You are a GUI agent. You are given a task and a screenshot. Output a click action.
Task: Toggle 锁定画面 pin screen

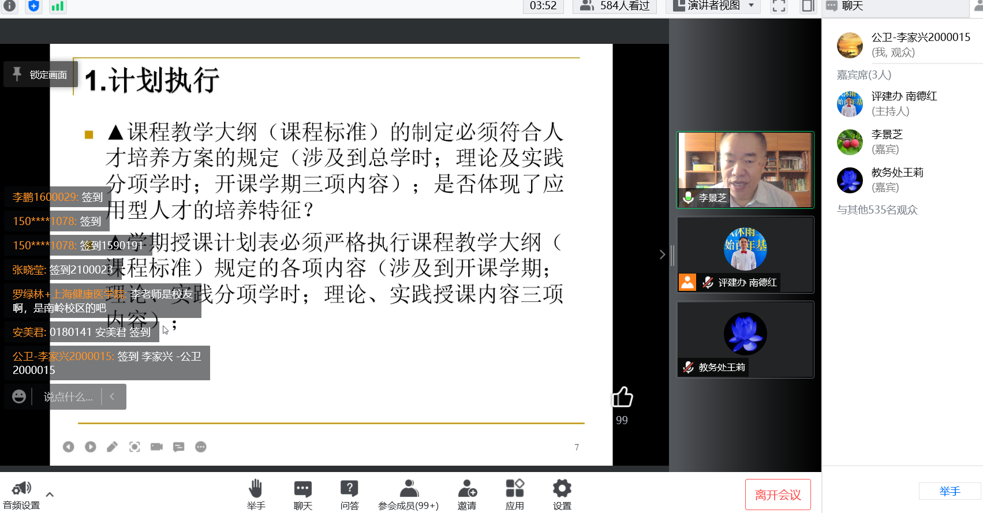pos(40,74)
